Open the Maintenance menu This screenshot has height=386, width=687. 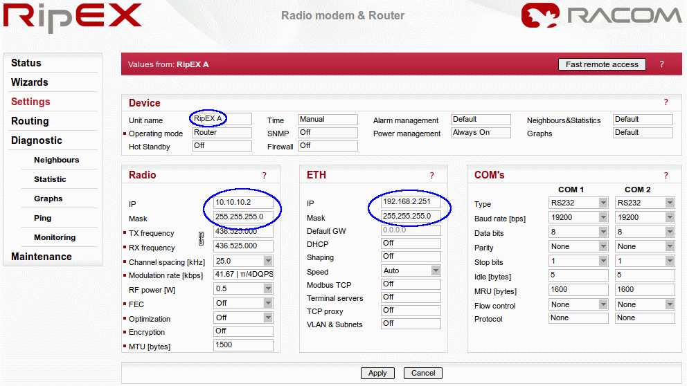click(41, 257)
